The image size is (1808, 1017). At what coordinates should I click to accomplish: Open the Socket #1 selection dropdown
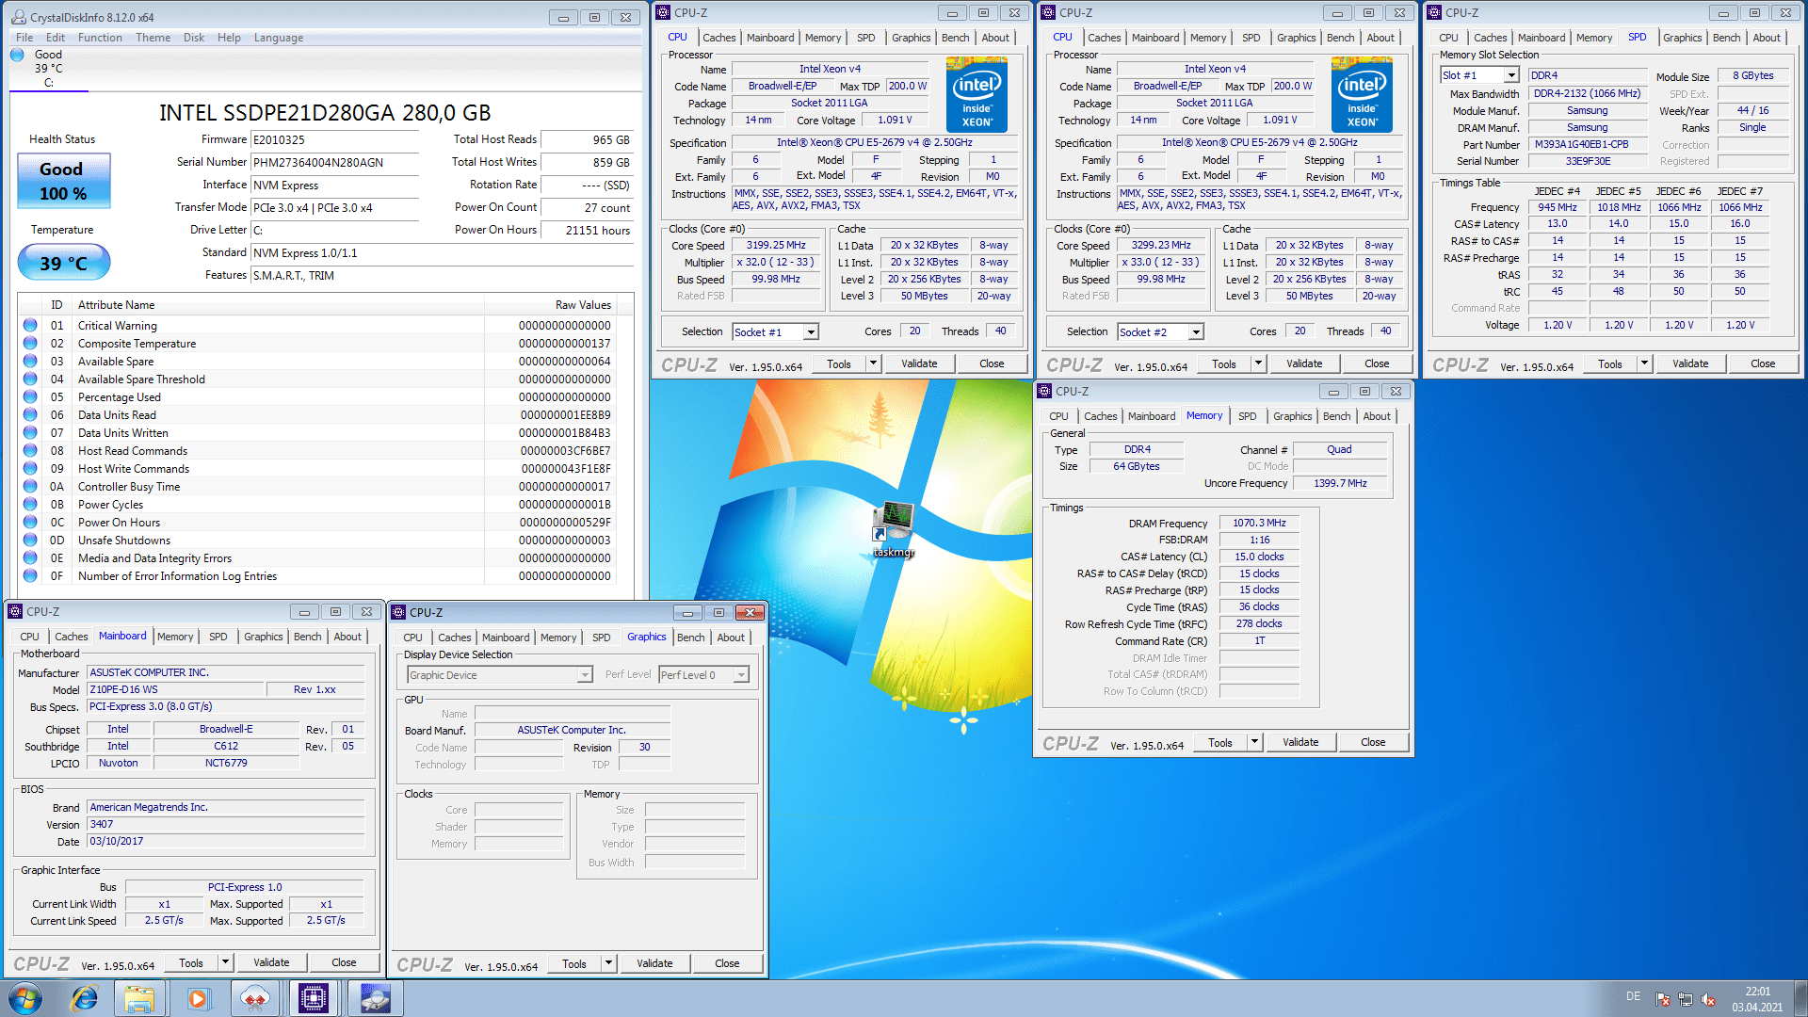coord(811,332)
